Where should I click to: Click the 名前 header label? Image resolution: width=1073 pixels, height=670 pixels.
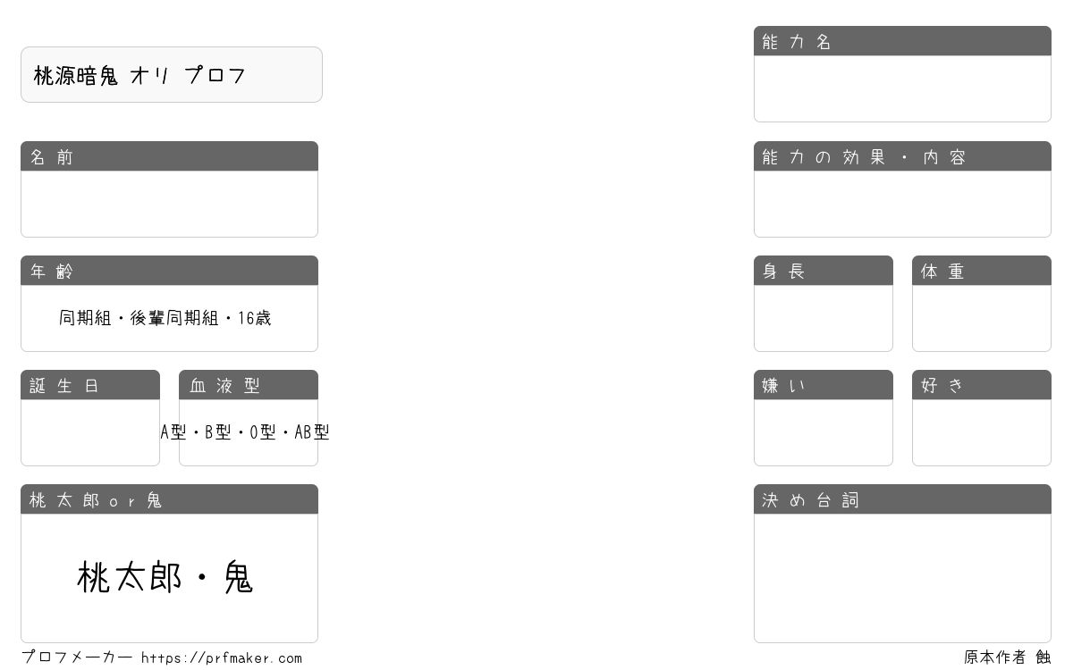point(52,157)
